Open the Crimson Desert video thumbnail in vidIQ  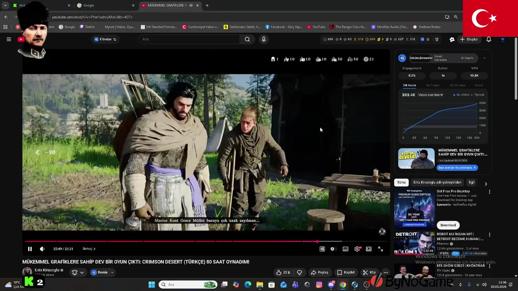click(416, 158)
